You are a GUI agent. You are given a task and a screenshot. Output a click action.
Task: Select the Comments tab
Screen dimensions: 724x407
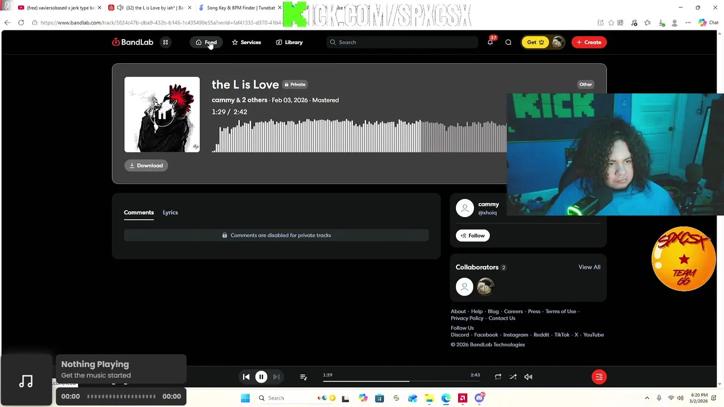point(139,213)
